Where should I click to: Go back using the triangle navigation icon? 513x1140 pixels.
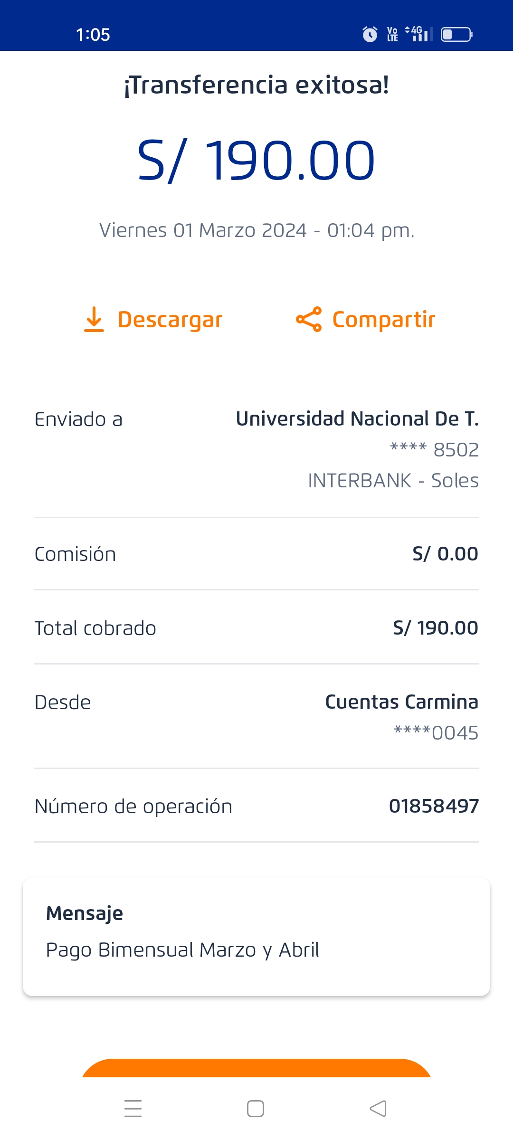pyautogui.click(x=378, y=1109)
